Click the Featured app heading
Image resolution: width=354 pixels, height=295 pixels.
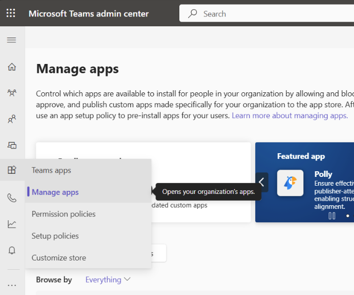[x=301, y=156]
